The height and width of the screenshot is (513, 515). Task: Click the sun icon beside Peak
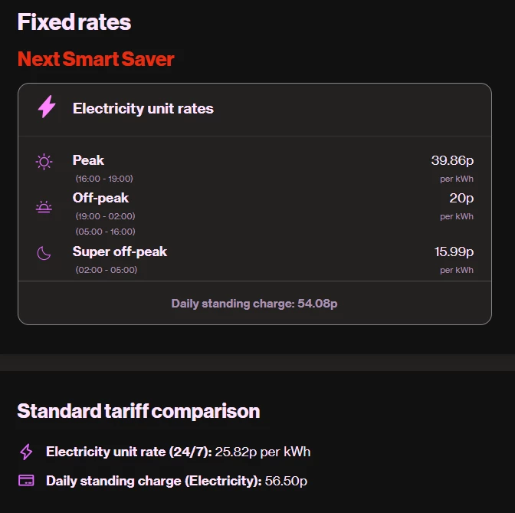point(44,161)
